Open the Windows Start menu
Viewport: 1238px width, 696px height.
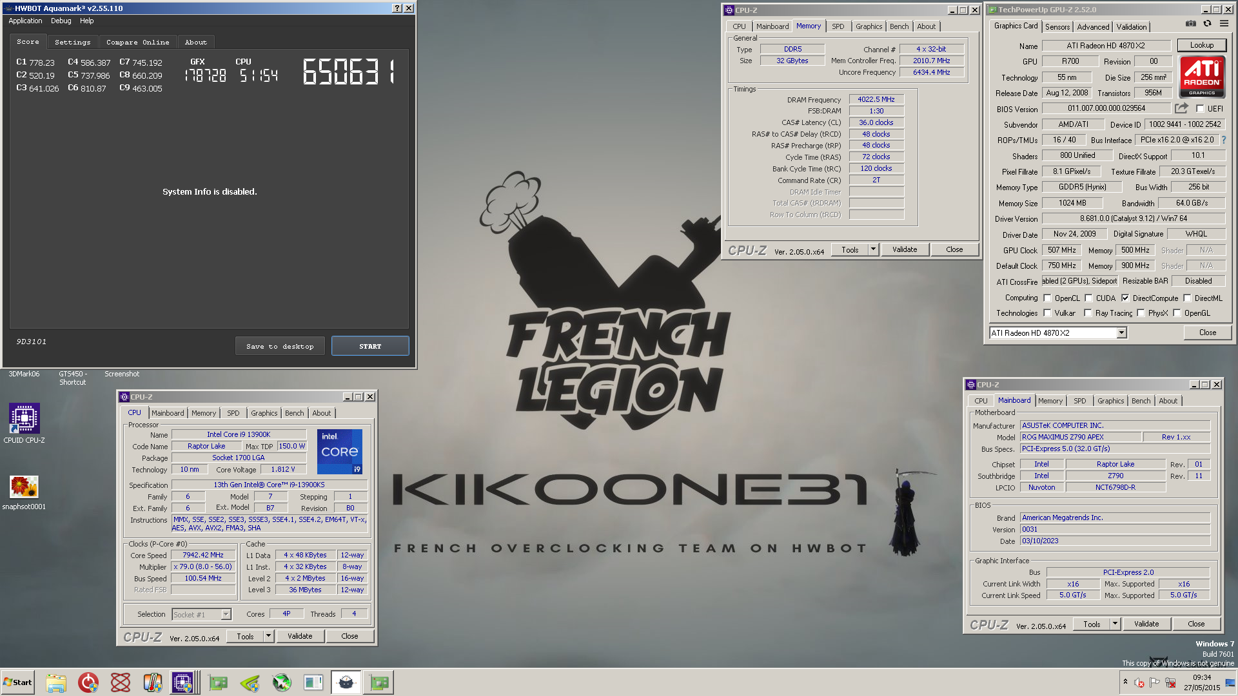tap(17, 682)
